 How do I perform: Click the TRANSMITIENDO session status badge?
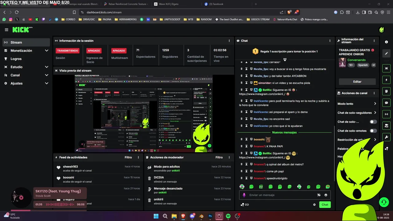[68, 51]
